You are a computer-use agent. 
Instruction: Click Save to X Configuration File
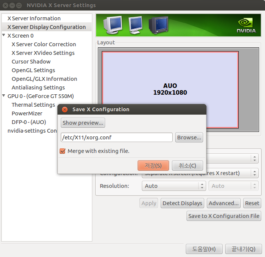tap(224, 216)
